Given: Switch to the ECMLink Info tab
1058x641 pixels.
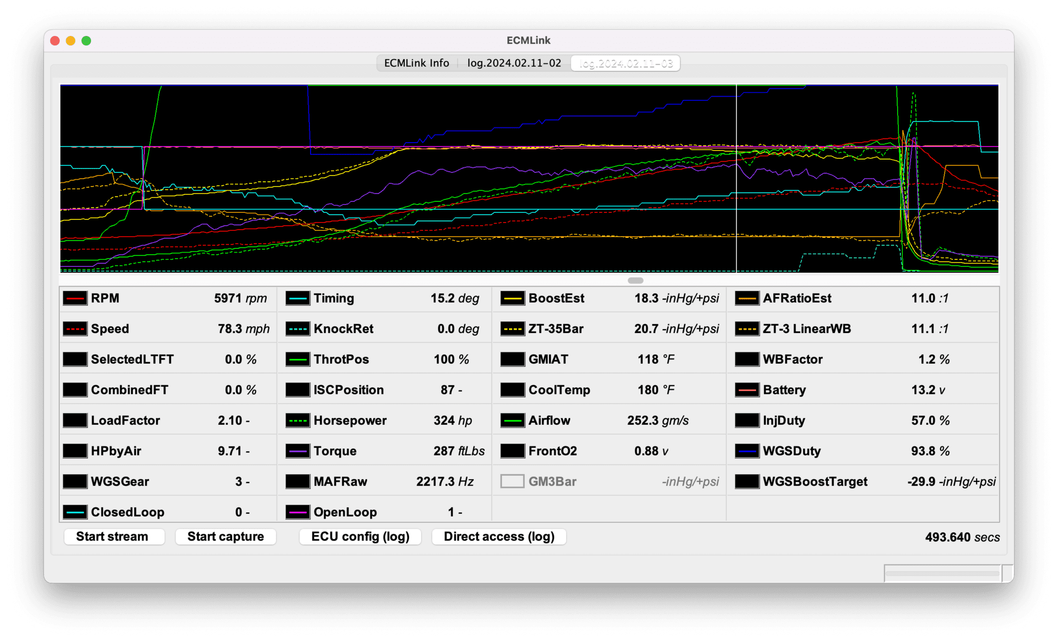Looking at the screenshot, I should click(417, 63).
